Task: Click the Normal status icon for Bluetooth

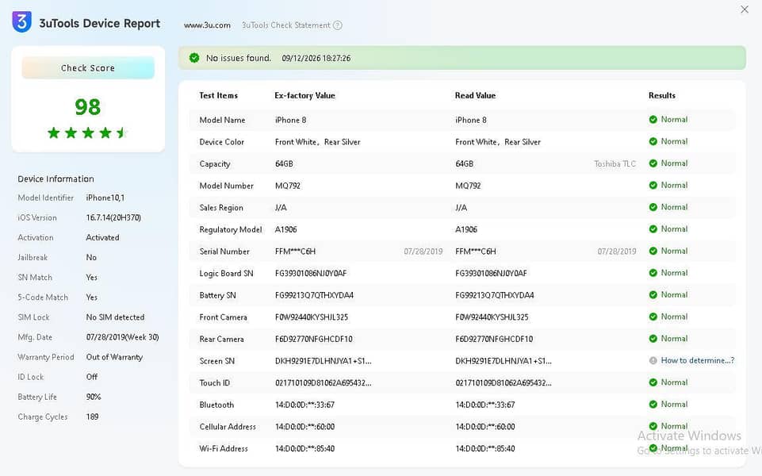Action: [x=653, y=404]
